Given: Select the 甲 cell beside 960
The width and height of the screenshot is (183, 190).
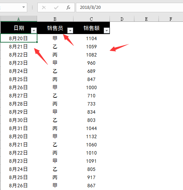Looking at the screenshot, I should 55,63.
